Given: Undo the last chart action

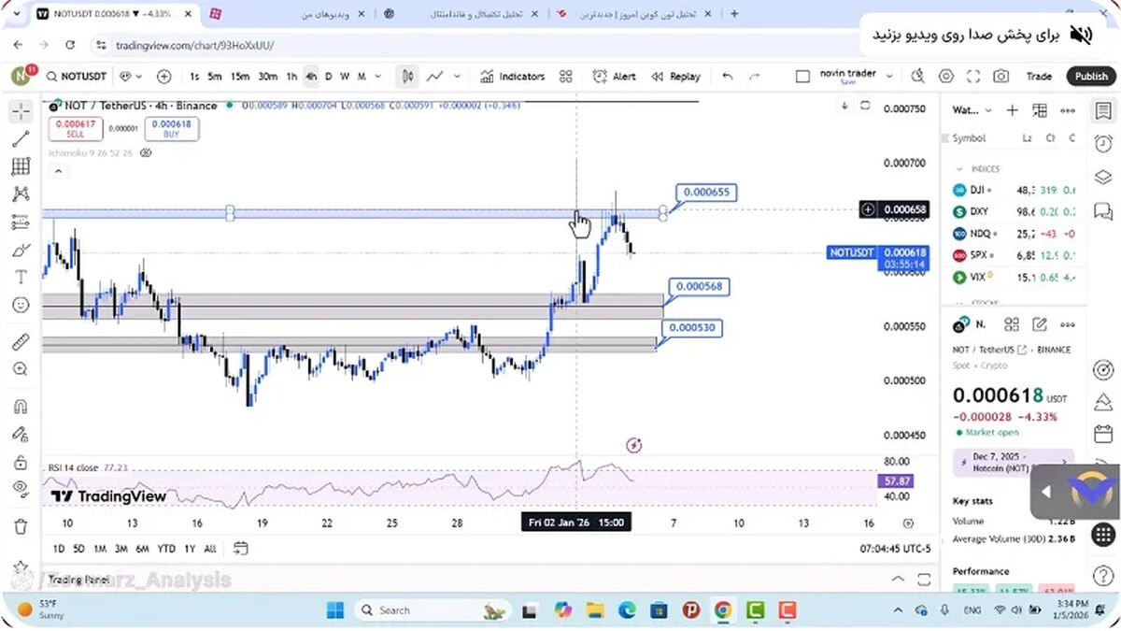Looking at the screenshot, I should tap(728, 77).
